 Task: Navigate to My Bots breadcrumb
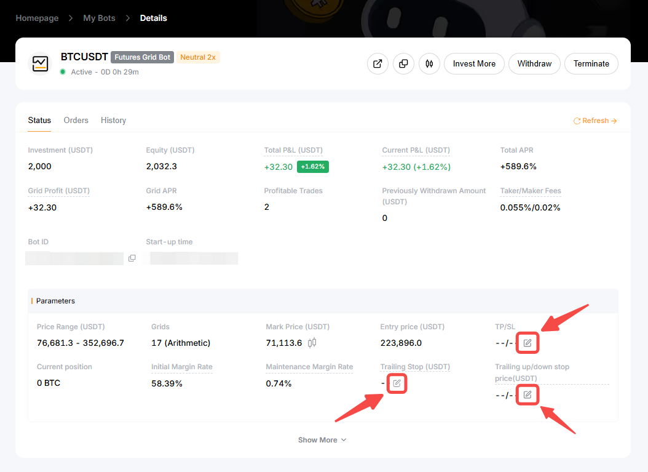[x=99, y=18]
